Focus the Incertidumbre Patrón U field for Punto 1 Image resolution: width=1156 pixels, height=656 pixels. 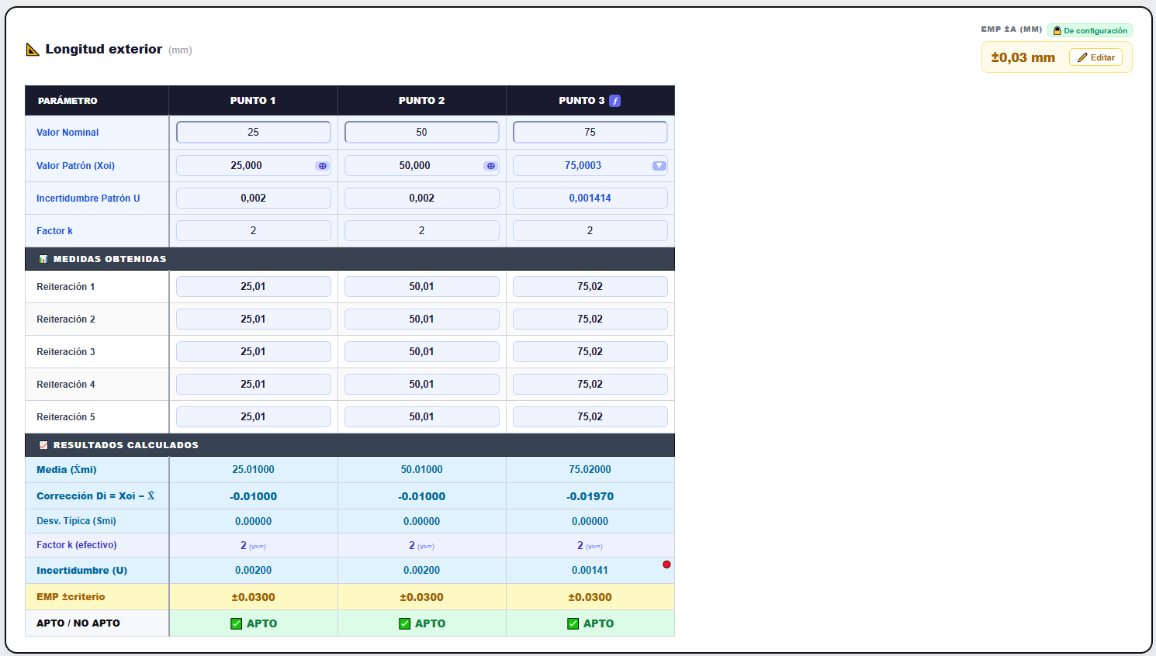[x=254, y=199]
